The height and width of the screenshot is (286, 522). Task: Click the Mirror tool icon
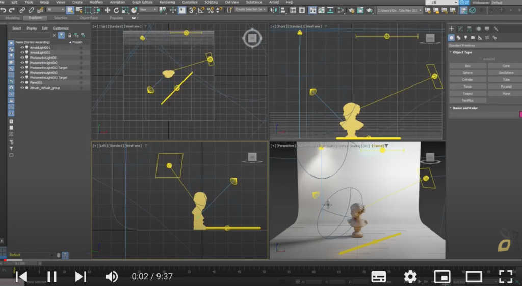[x=273, y=10]
